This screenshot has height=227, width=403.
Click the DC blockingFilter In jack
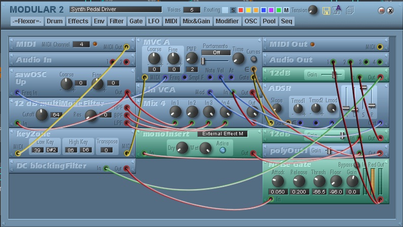pos(106,168)
